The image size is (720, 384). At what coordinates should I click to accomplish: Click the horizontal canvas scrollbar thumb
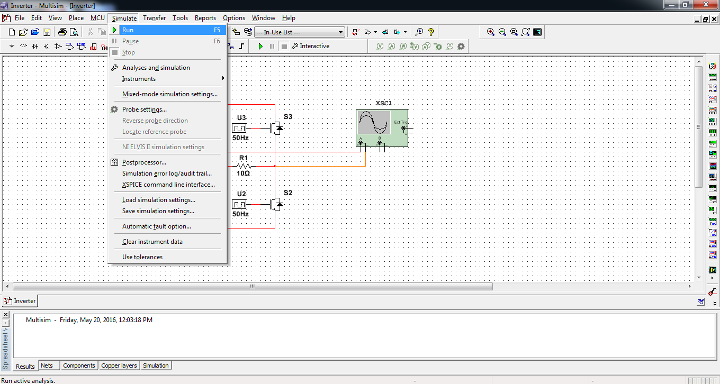point(253,286)
